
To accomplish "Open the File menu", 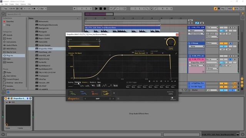I will click(2, 4).
